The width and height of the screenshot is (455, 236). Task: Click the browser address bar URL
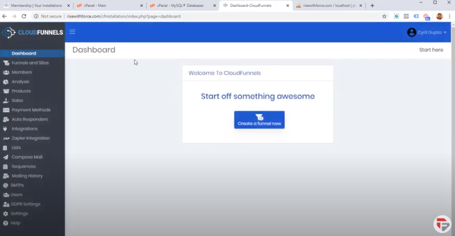tap(123, 16)
